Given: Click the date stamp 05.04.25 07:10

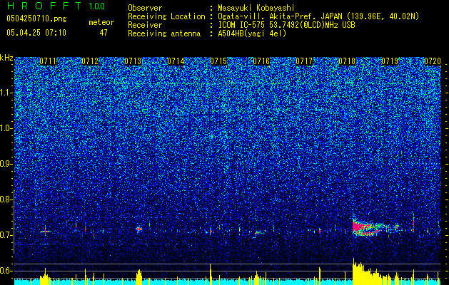Looking at the screenshot, I should click(x=36, y=33).
